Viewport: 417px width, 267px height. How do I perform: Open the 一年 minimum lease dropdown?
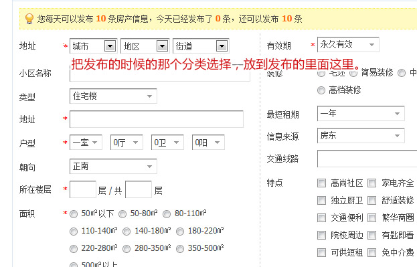(x=361, y=114)
